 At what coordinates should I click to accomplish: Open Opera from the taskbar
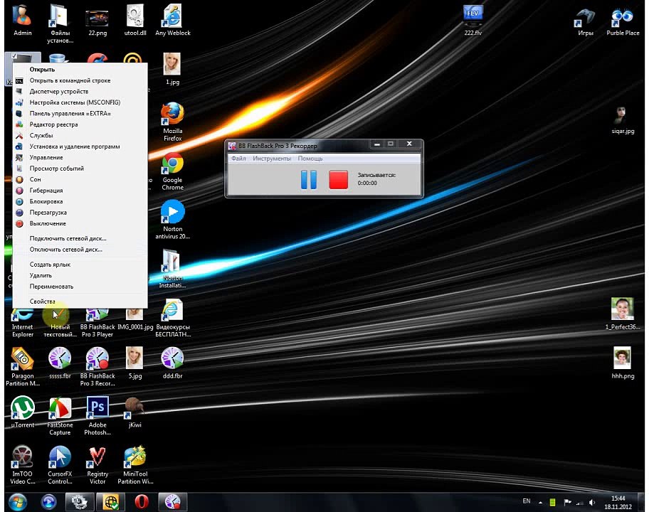click(142, 502)
